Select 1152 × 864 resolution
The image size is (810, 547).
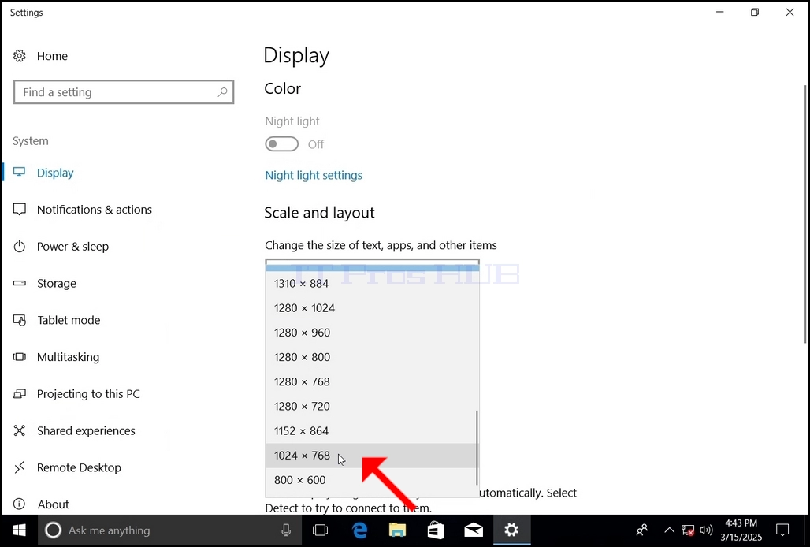pyautogui.click(x=372, y=431)
